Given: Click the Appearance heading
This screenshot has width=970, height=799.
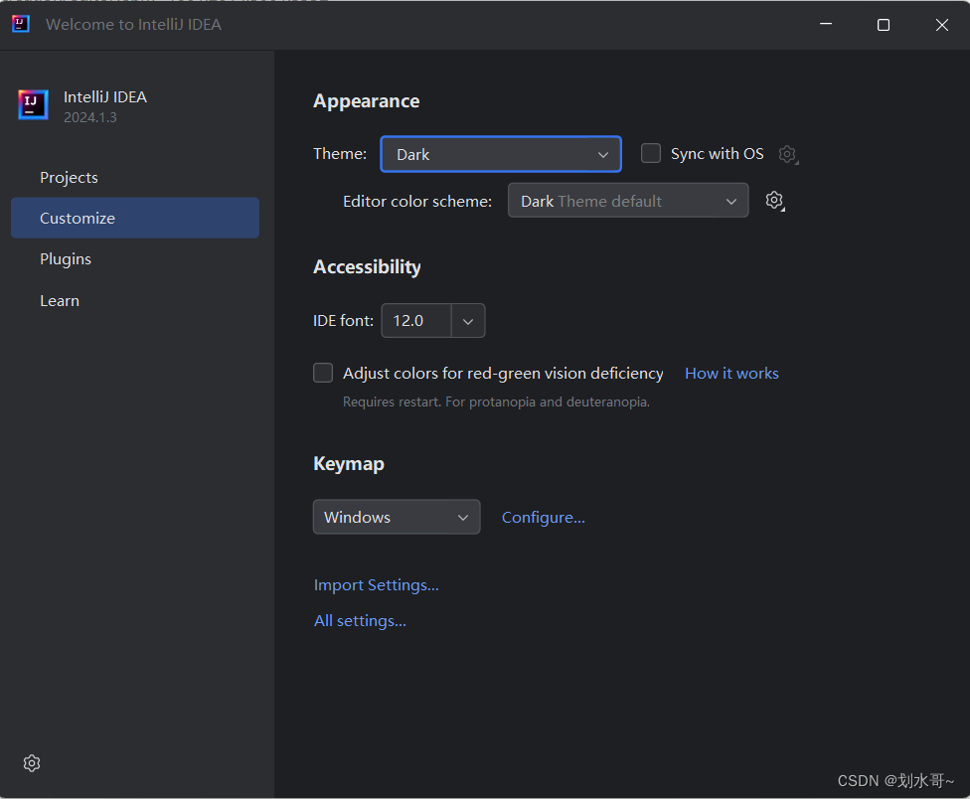Looking at the screenshot, I should [366, 100].
